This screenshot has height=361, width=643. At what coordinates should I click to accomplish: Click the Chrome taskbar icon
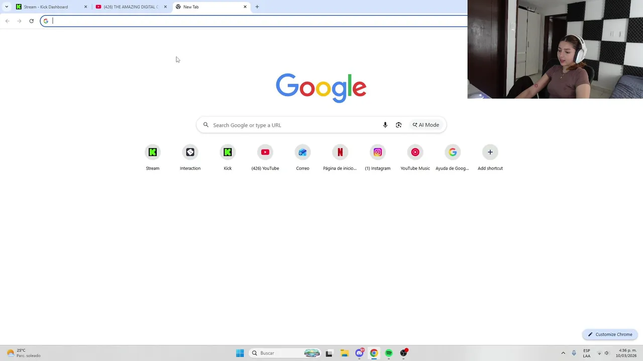[374, 353]
